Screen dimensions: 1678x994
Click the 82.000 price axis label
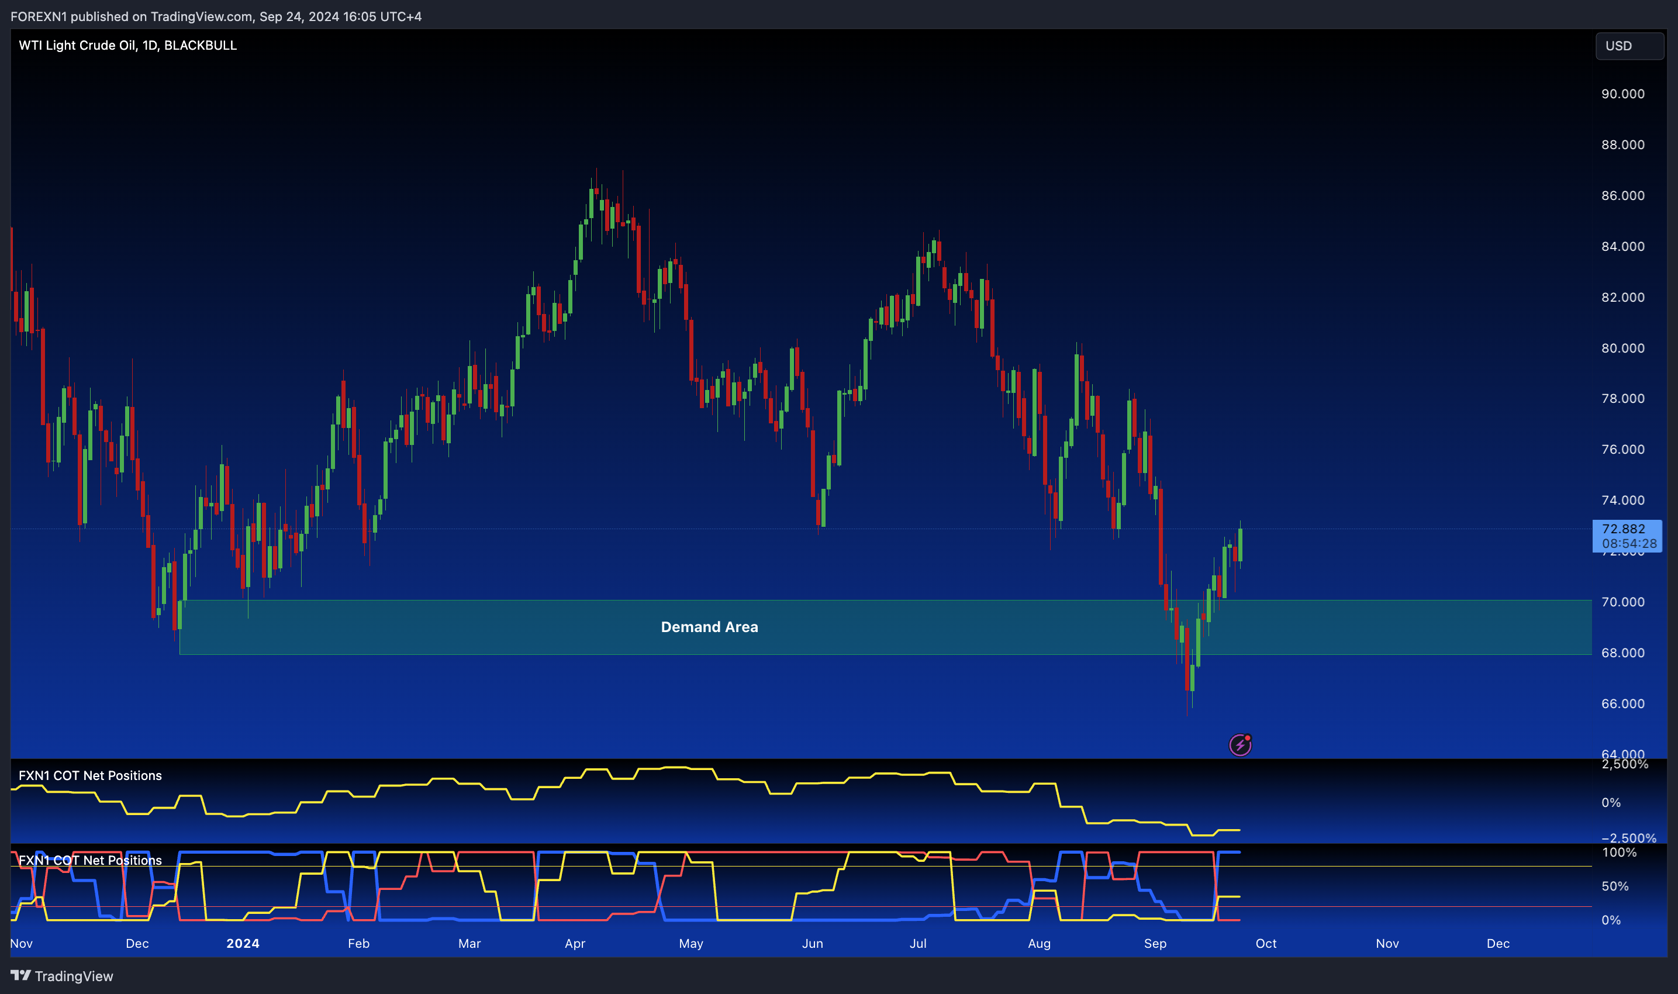(x=1622, y=298)
